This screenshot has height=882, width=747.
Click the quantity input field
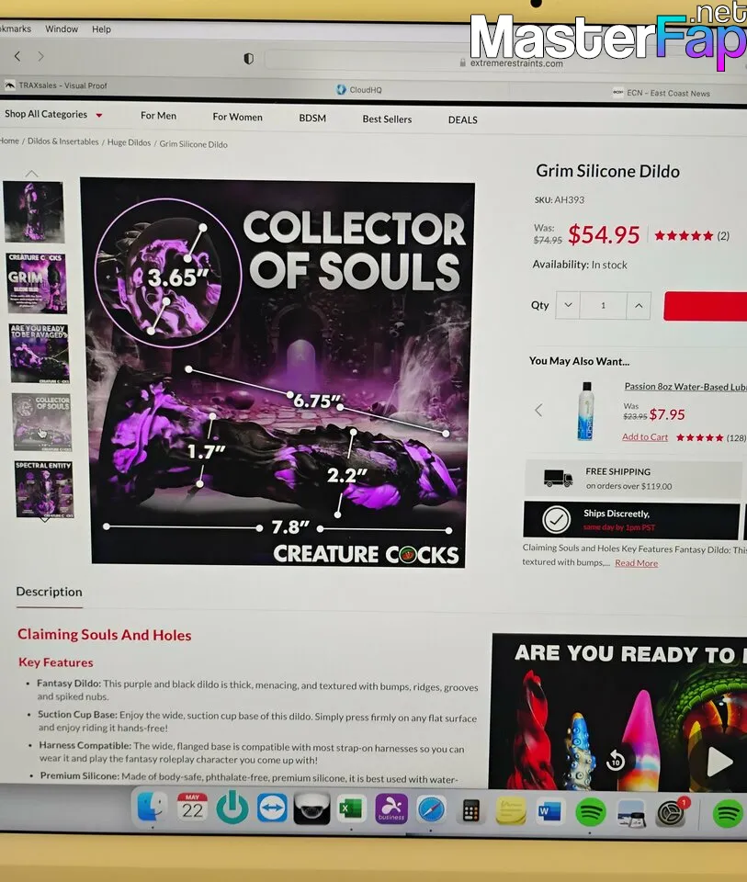pyautogui.click(x=603, y=305)
